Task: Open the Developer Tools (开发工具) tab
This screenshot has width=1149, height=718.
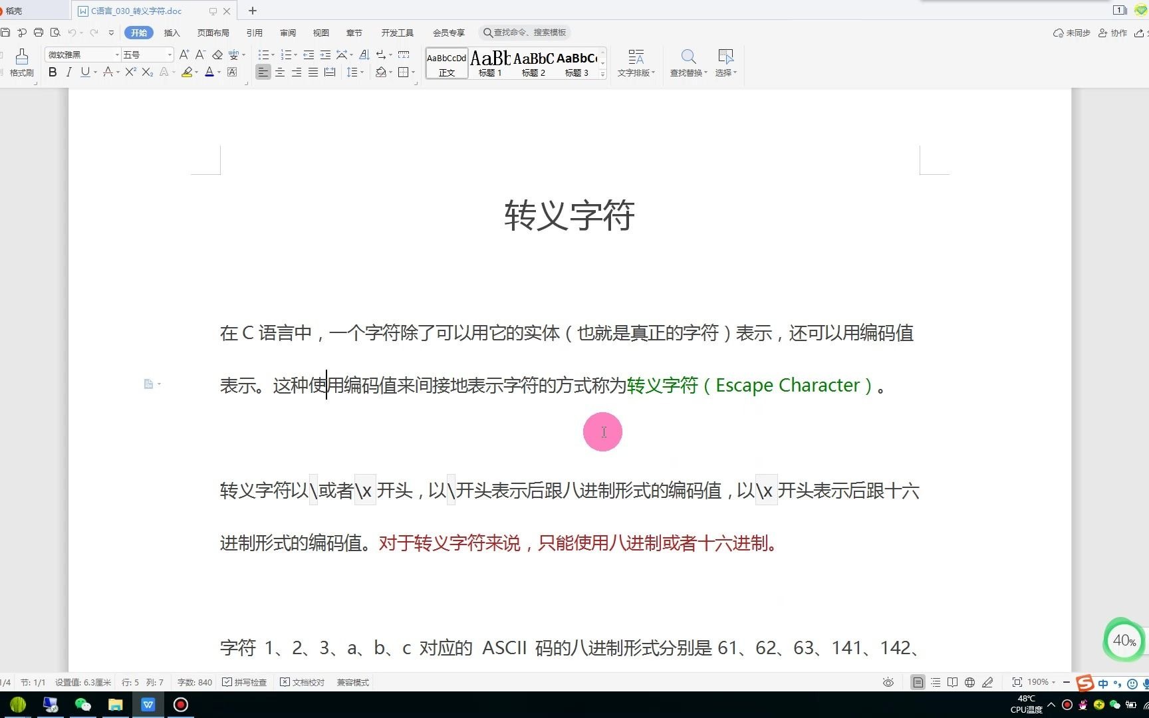Action: [397, 33]
